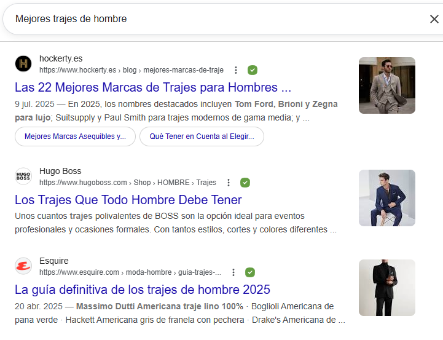Click the hugoboss.com breadcrumb URL
The height and width of the screenshot is (340, 443).
[128, 183]
